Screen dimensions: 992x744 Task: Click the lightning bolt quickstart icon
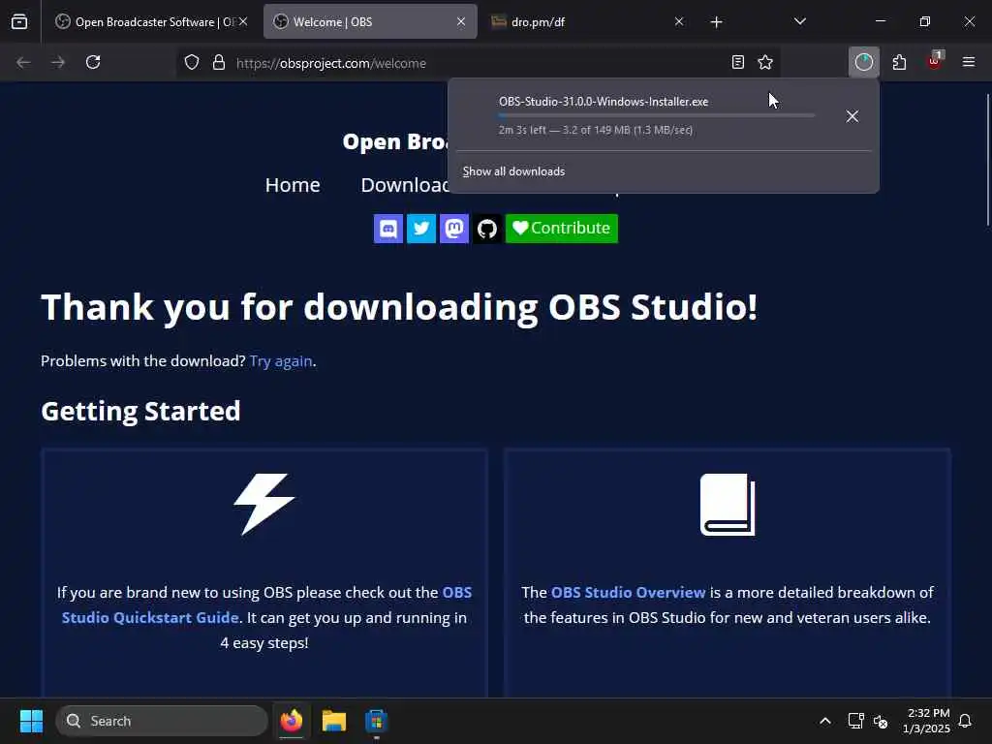pyautogui.click(x=264, y=504)
